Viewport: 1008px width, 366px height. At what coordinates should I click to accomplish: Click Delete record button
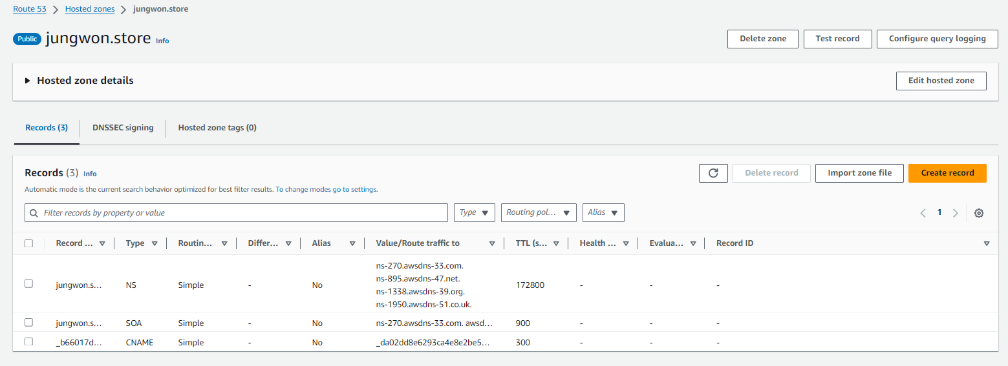(x=771, y=173)
